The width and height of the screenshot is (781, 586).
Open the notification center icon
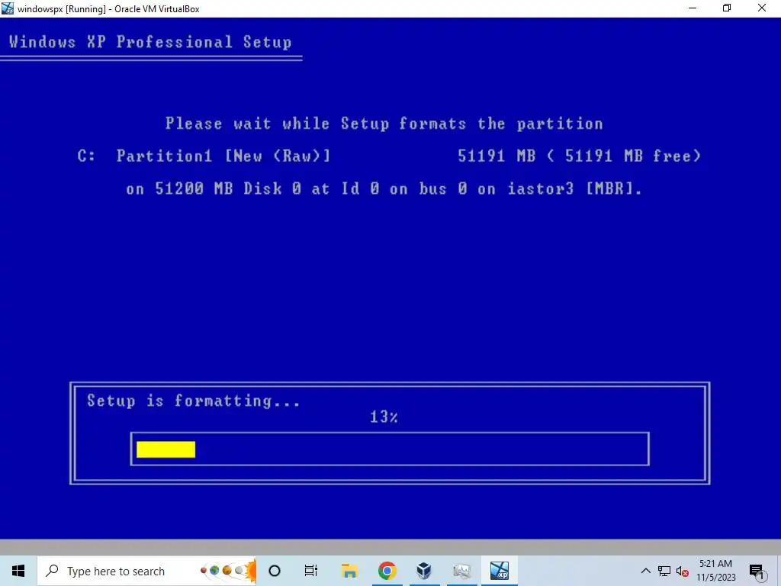click(757, 572)
